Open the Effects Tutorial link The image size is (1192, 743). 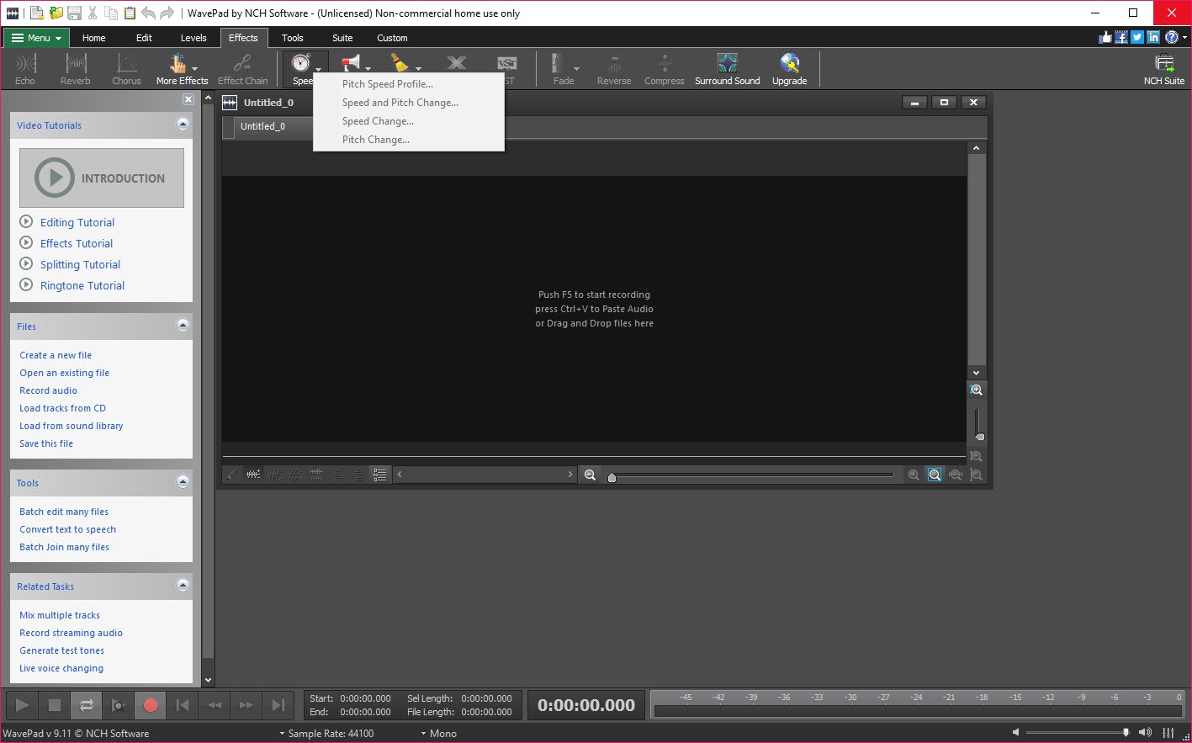[x=77, y=244]
